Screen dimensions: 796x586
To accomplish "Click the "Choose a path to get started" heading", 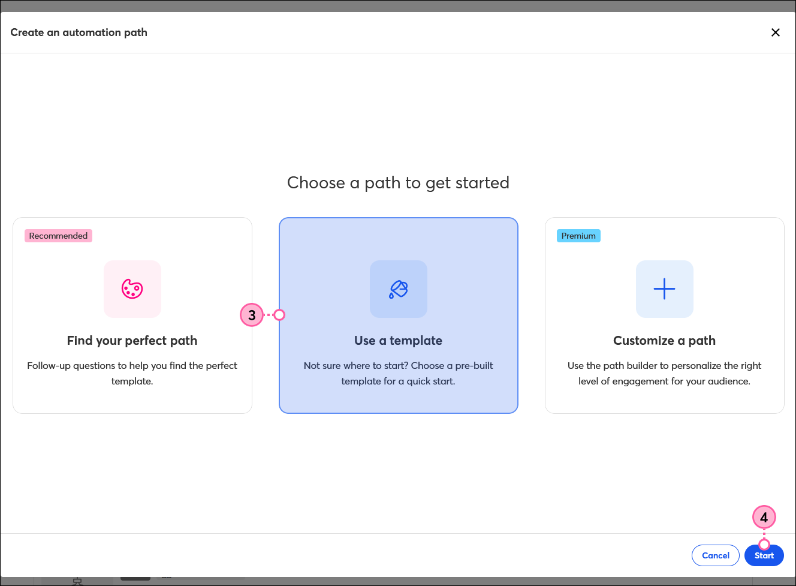I will click(398, 183).
